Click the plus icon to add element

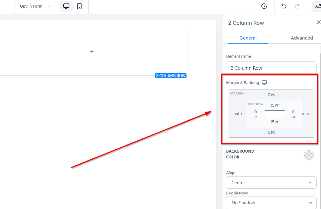92,51
